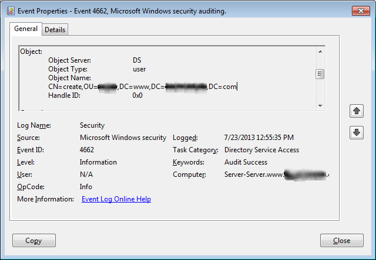The width and height of the screenshot is (376, 260).
Task: Click the Keywords Audit Success value
Action: point(246,162)
